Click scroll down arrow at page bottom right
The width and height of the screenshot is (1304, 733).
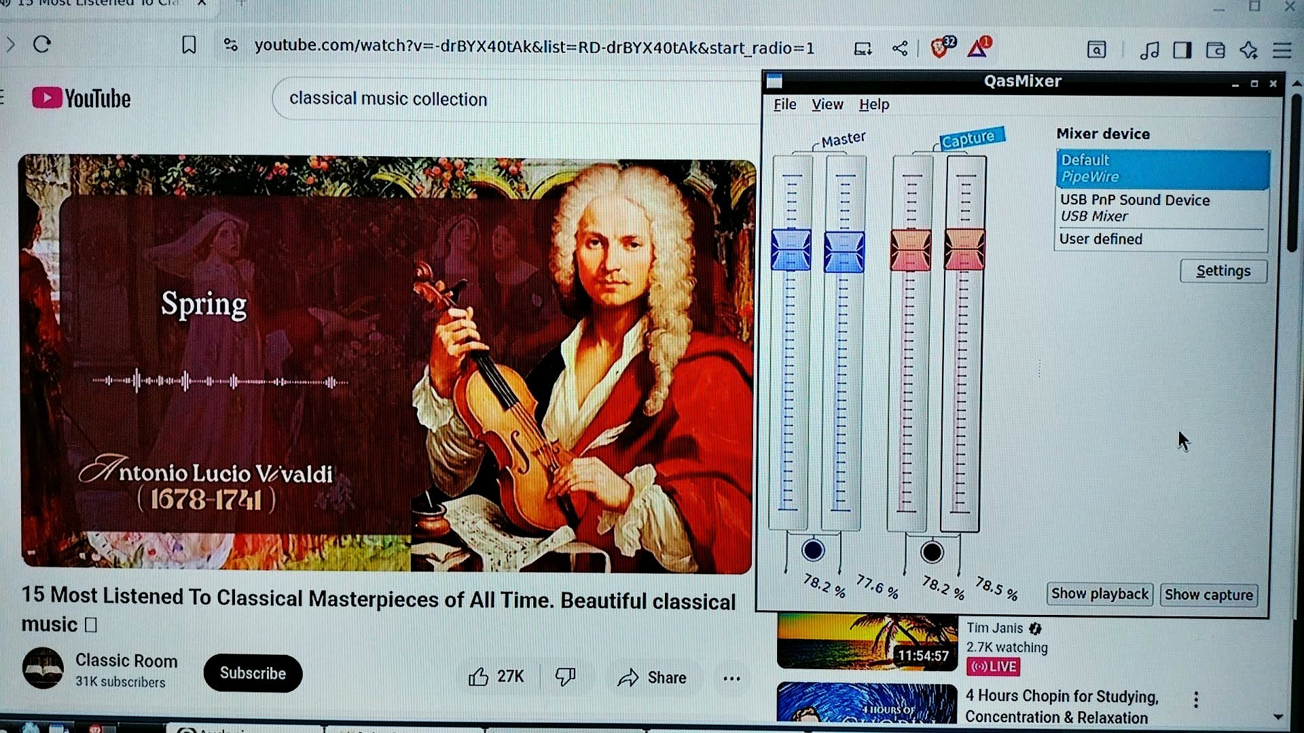click(x=1278, y=717)
